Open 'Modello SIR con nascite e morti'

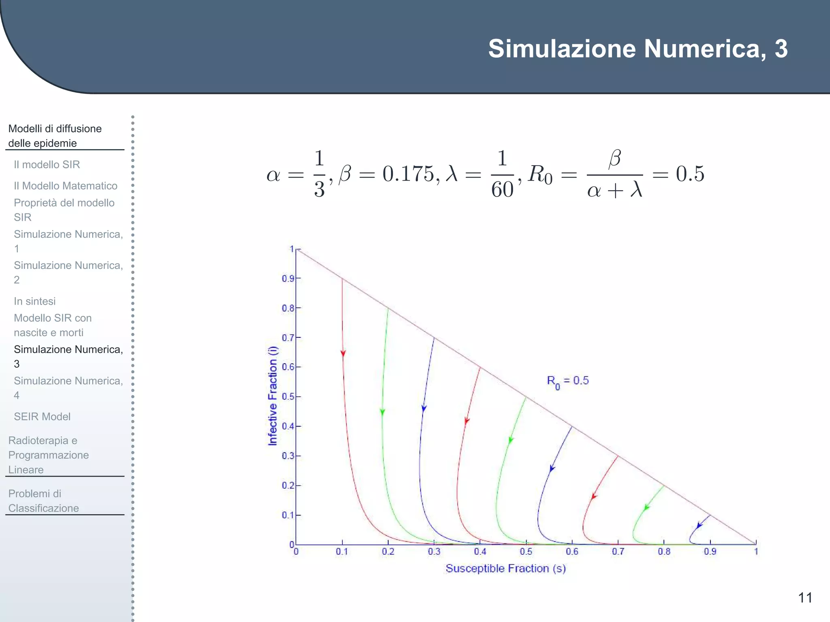(53, 325)
